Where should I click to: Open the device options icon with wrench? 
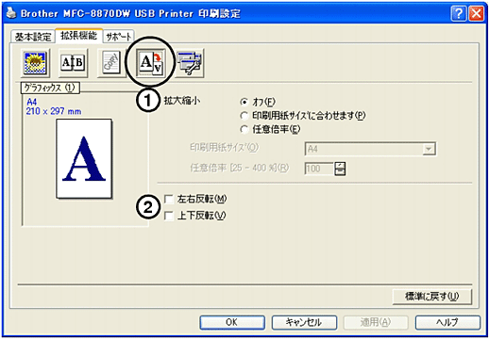coord(190,63)
